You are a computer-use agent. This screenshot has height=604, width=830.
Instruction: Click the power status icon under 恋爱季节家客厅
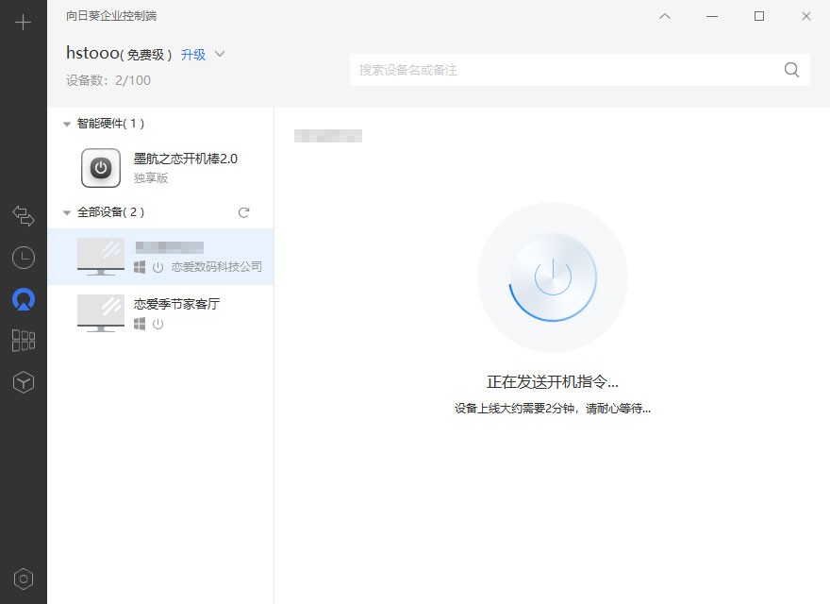(158, 325)
